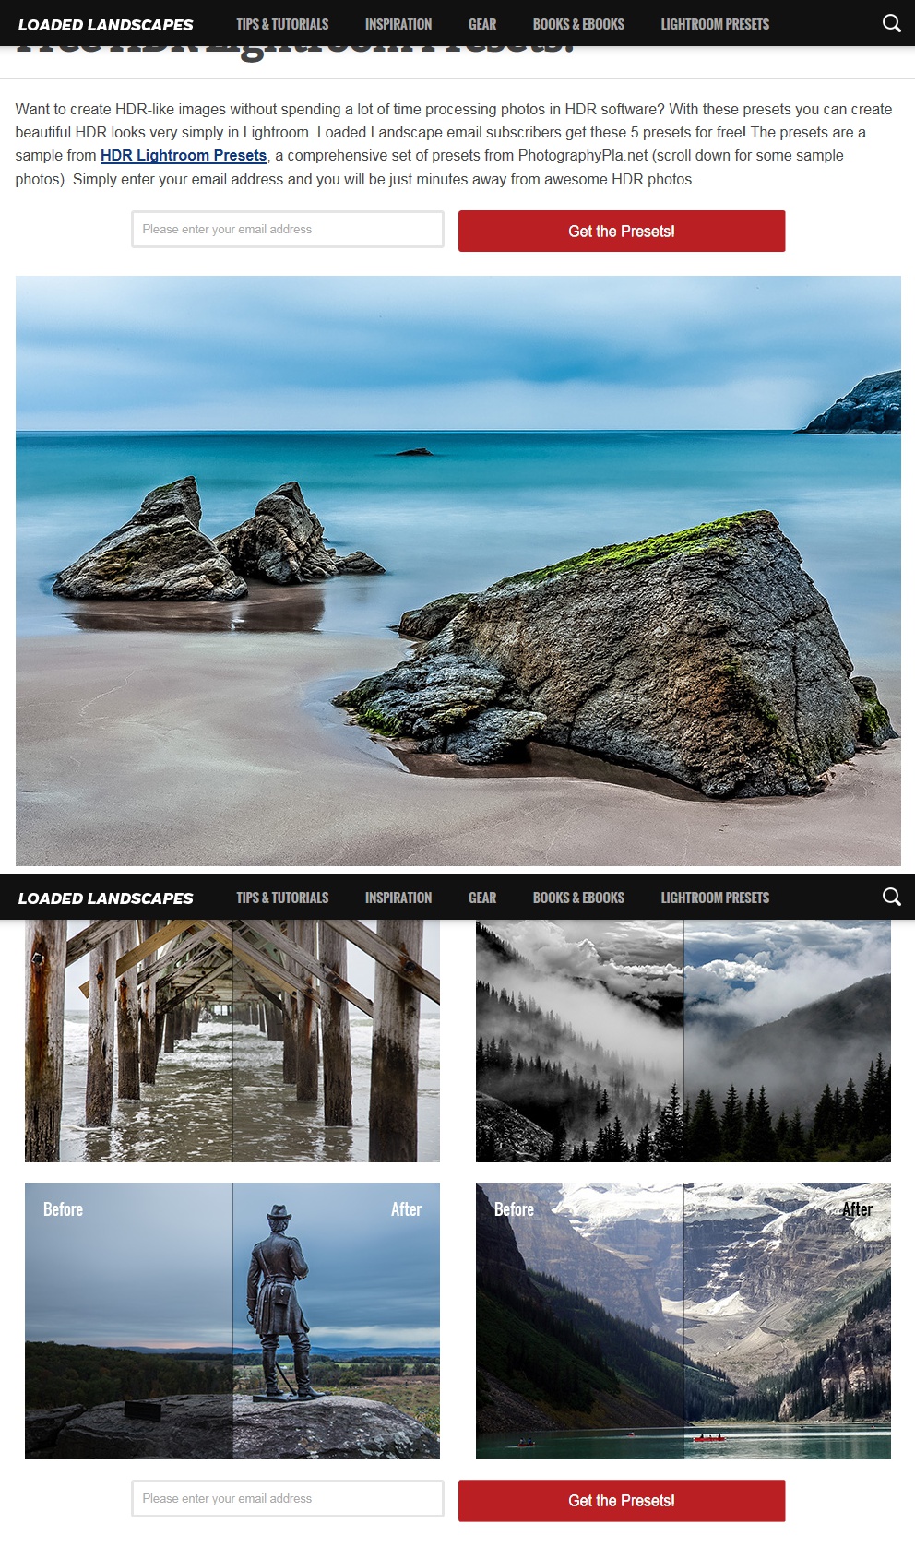Focus the email address field above the beach photo

point(288,230)
